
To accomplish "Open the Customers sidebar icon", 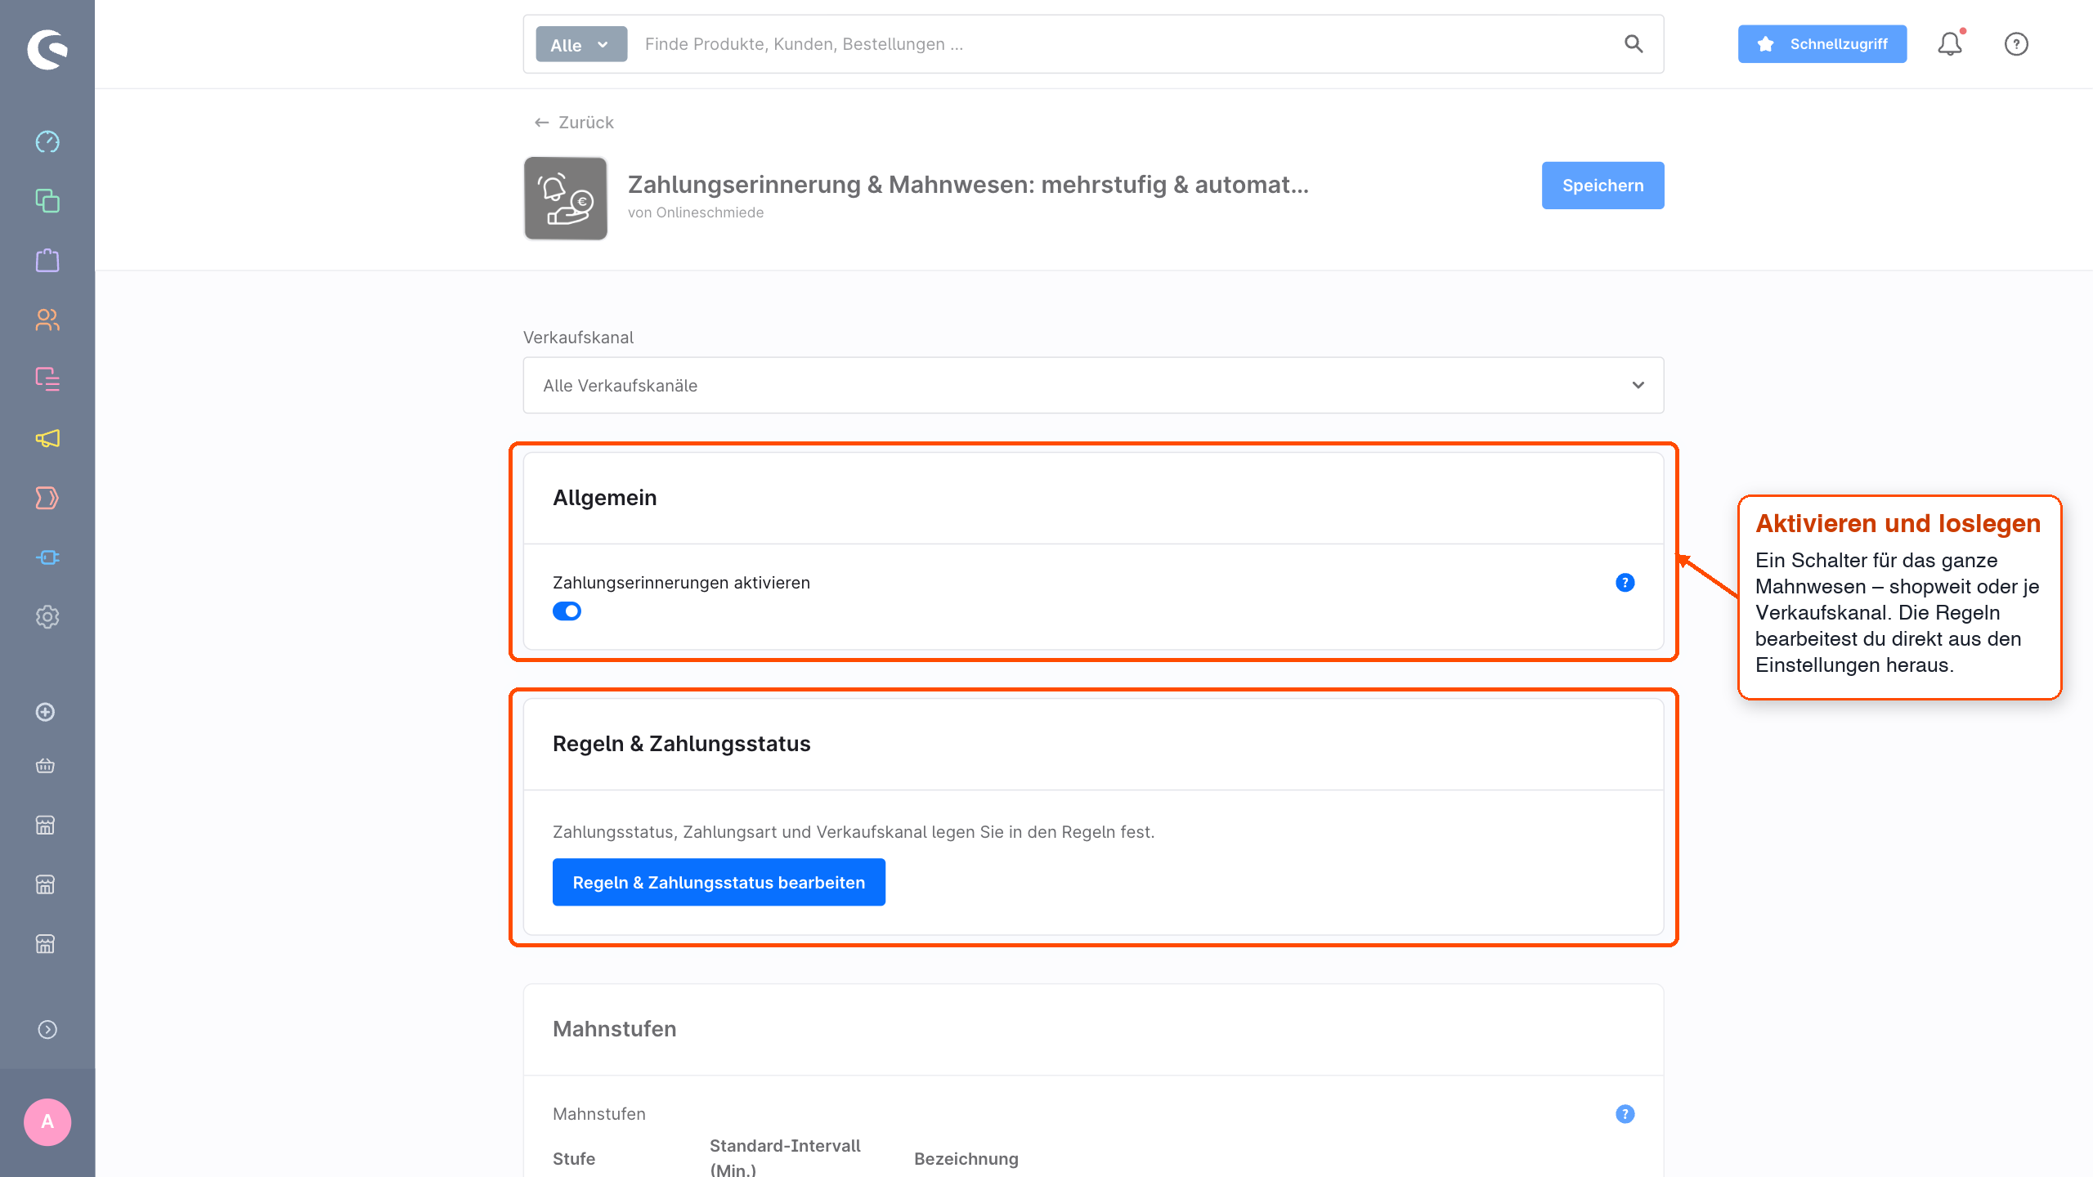I will [x=47, y=320].
